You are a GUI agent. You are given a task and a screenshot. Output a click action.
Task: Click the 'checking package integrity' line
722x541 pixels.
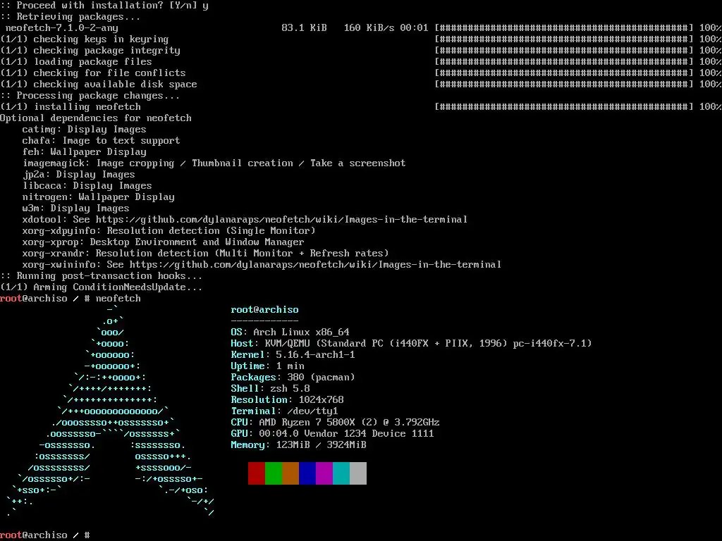click(90, 51)
